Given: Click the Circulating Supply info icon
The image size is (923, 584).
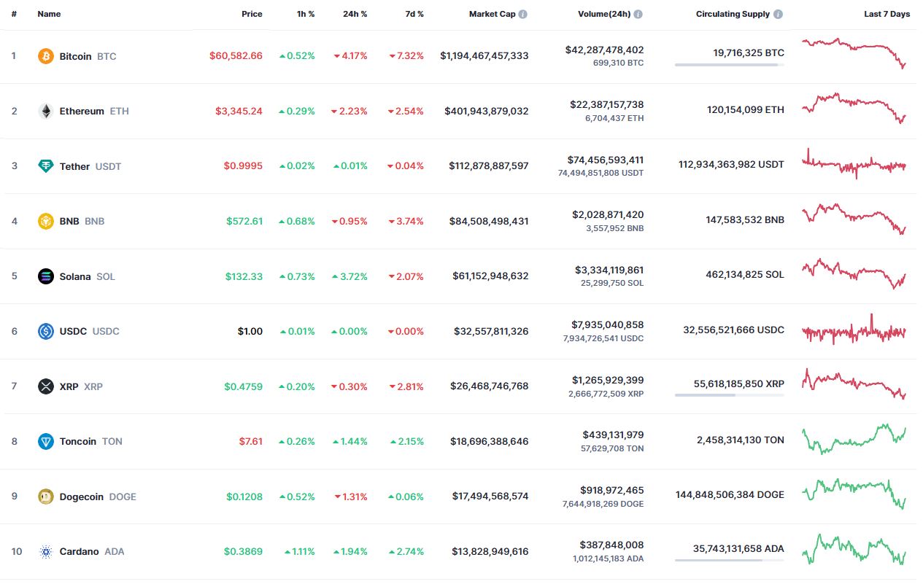Looking at the screenshot, I should [x=778, y=14].
